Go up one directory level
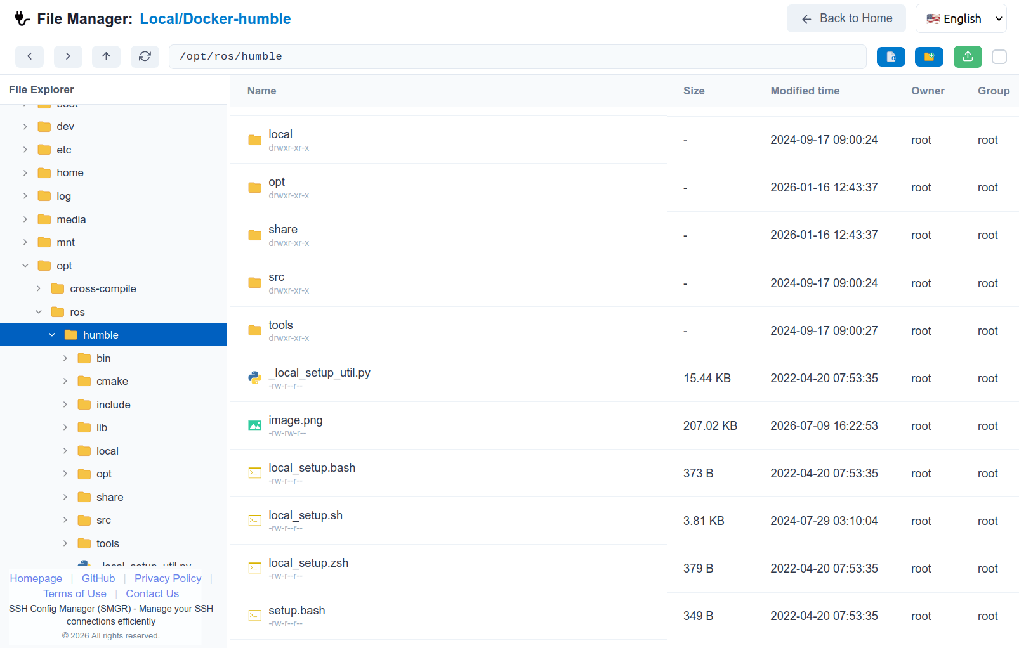 point(106,56)
